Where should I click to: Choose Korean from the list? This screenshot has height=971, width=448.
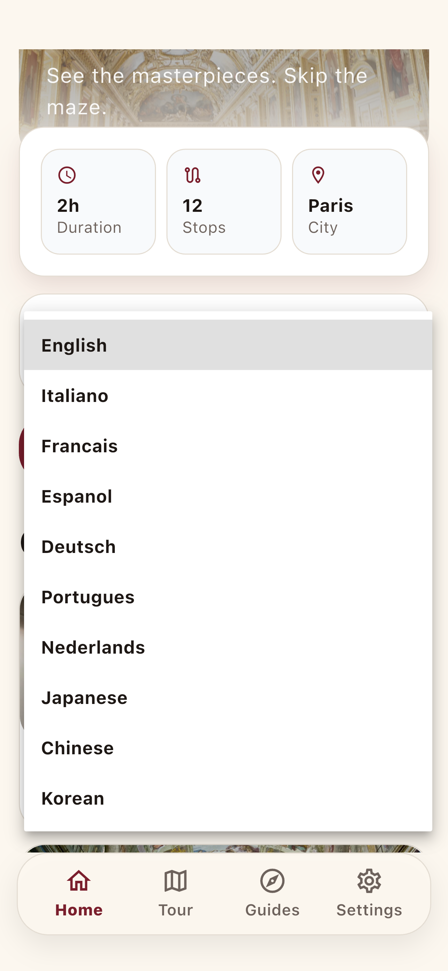pyautogui.click(x=228, y=798)
